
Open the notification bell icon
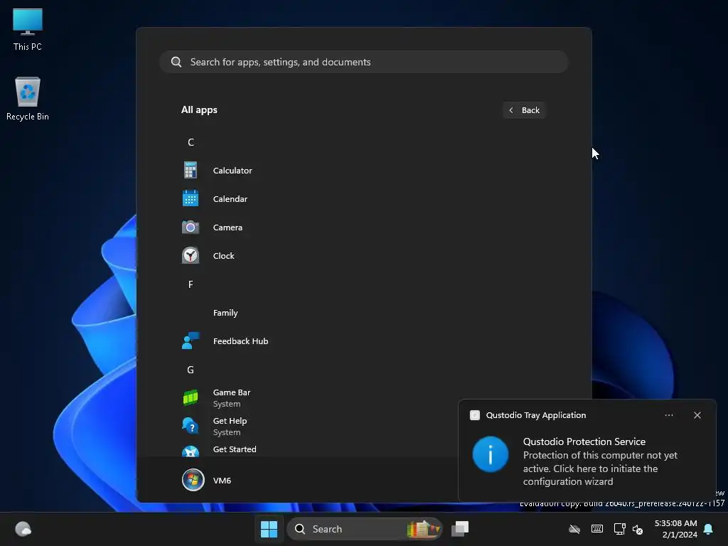tap(709, 529)
